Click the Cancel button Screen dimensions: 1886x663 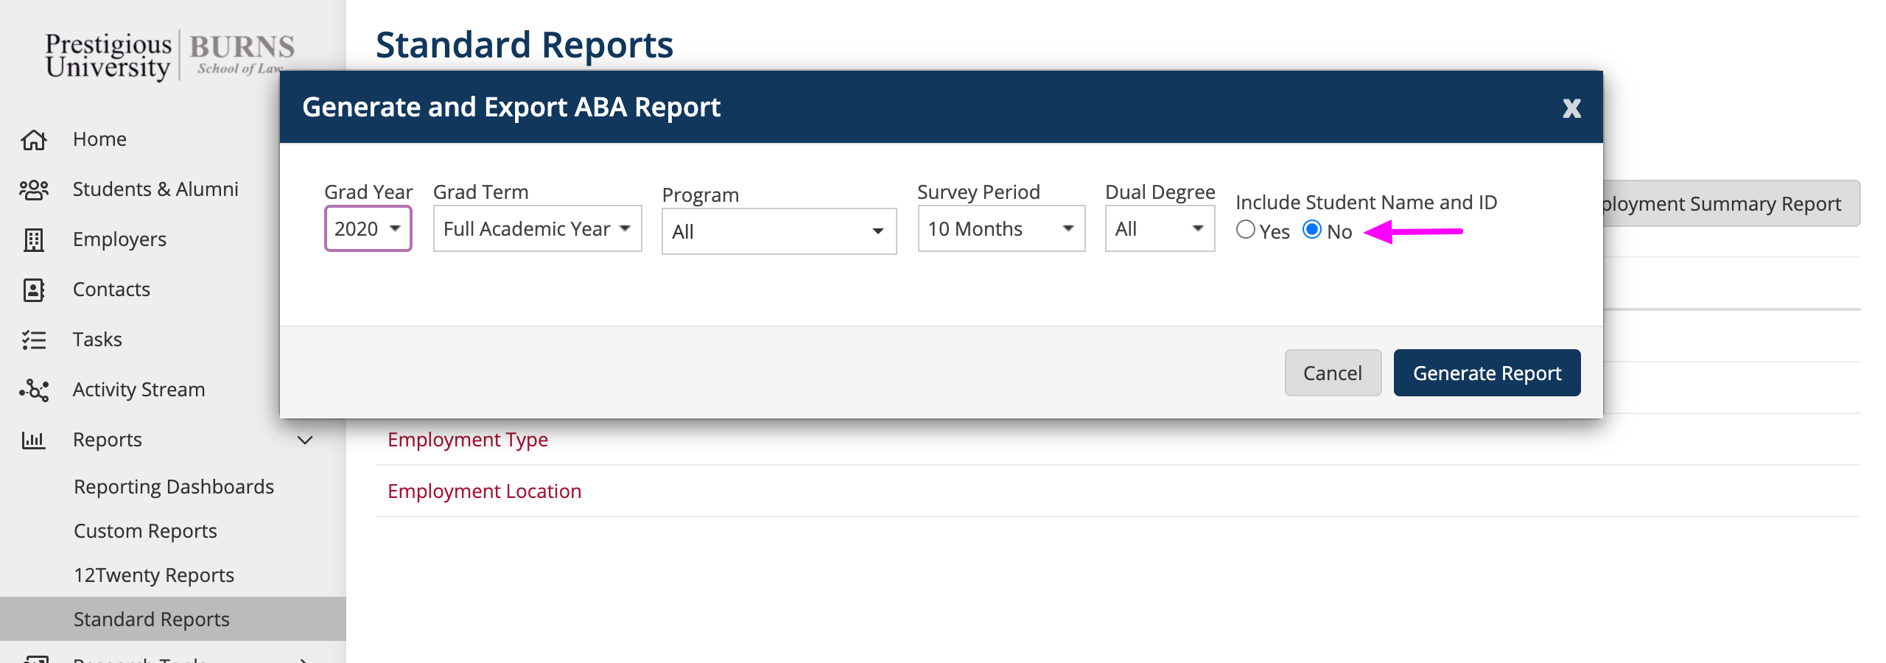click(x=1332, y=373)
